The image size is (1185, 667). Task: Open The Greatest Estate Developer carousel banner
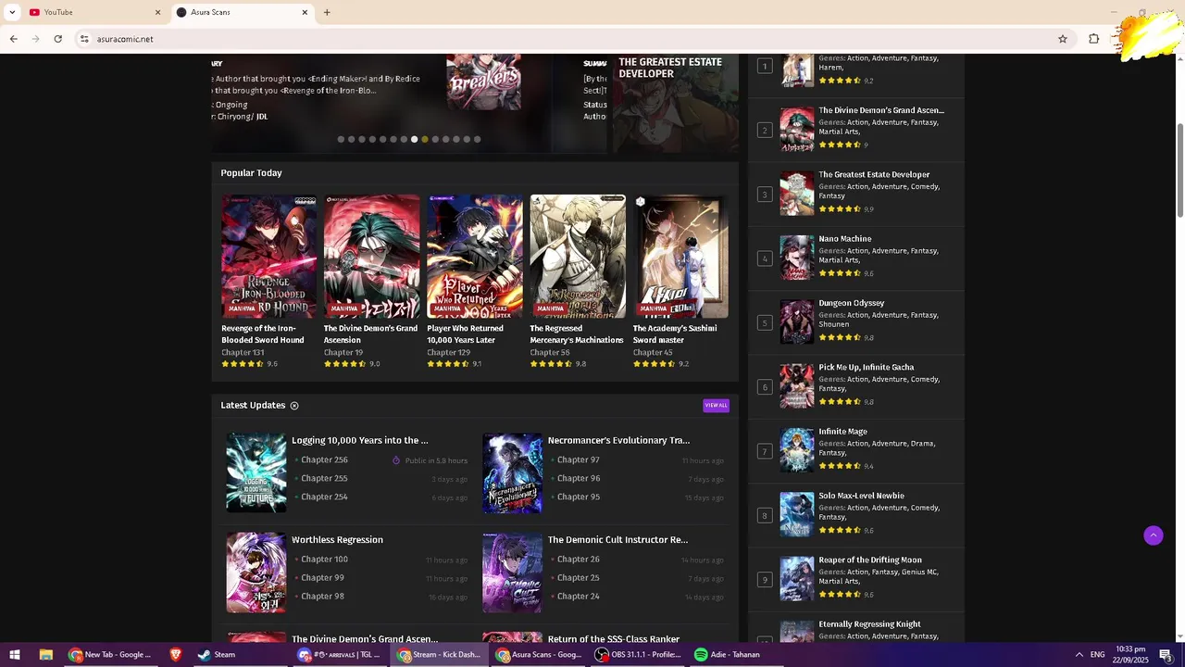coord(673,103)
